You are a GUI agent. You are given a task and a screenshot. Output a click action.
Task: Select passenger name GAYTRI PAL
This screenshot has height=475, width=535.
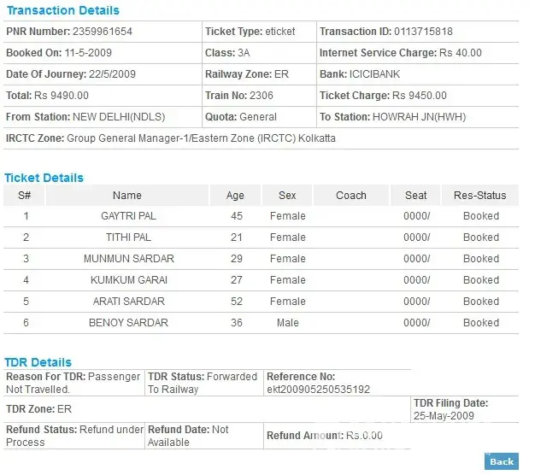click(127, 216)
